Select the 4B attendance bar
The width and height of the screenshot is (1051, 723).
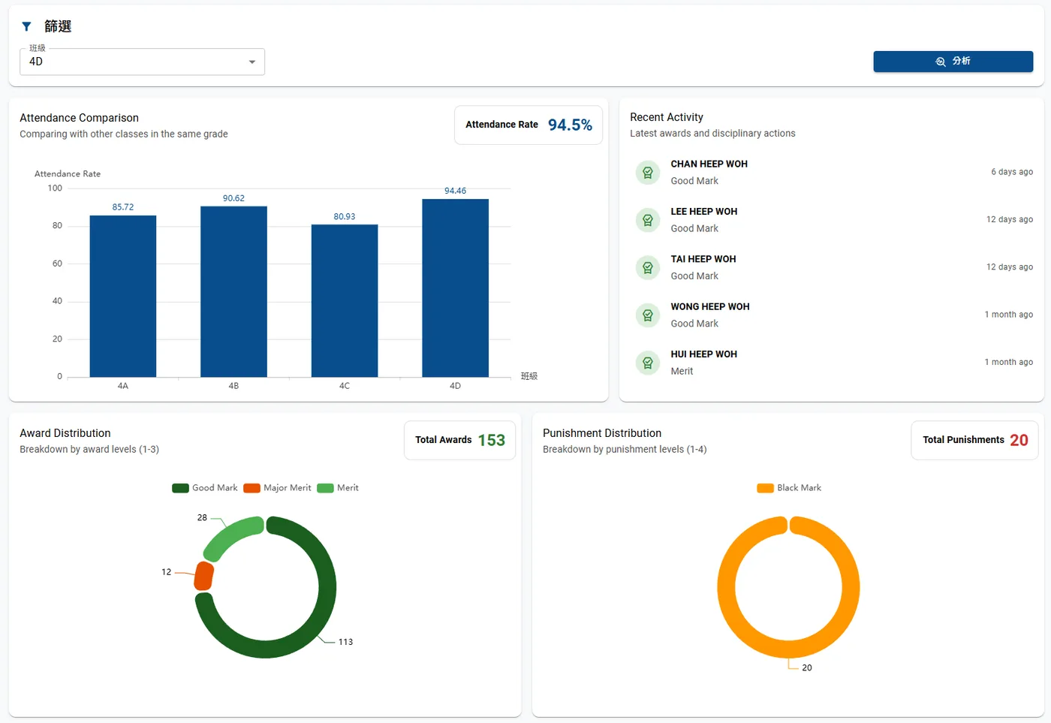click(233, 291)
